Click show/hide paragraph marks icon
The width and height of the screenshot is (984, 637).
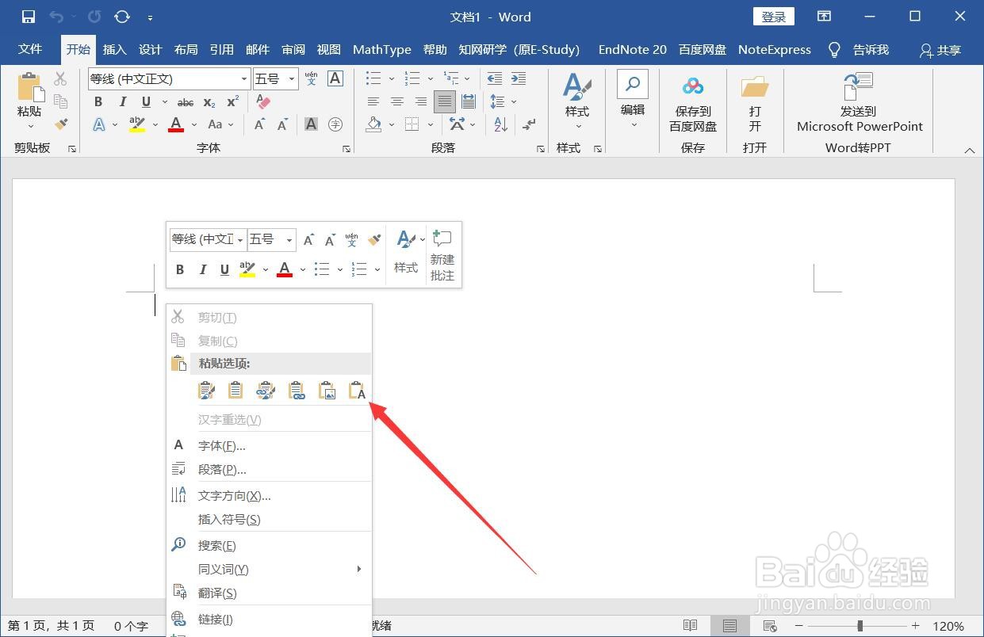[x=530, y=124]
